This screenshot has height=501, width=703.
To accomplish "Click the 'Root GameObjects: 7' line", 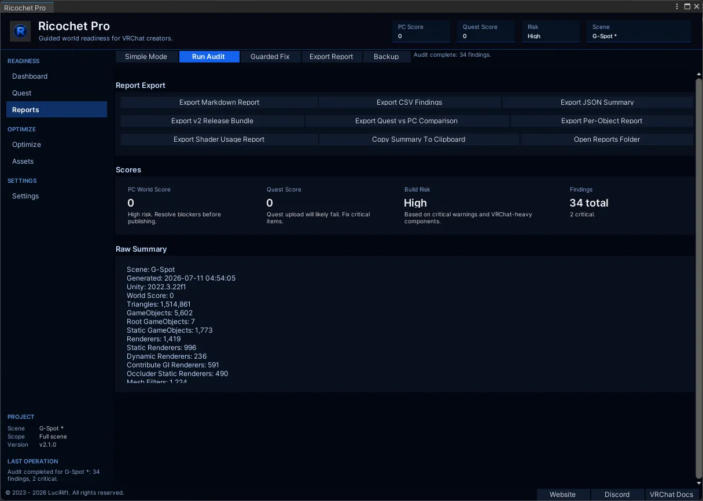I will point(161,322).
